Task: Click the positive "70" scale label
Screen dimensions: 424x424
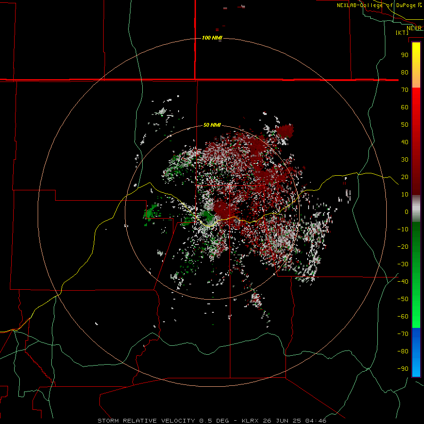Action: (405, 90)
